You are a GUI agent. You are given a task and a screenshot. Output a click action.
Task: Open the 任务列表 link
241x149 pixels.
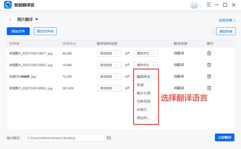227,20
